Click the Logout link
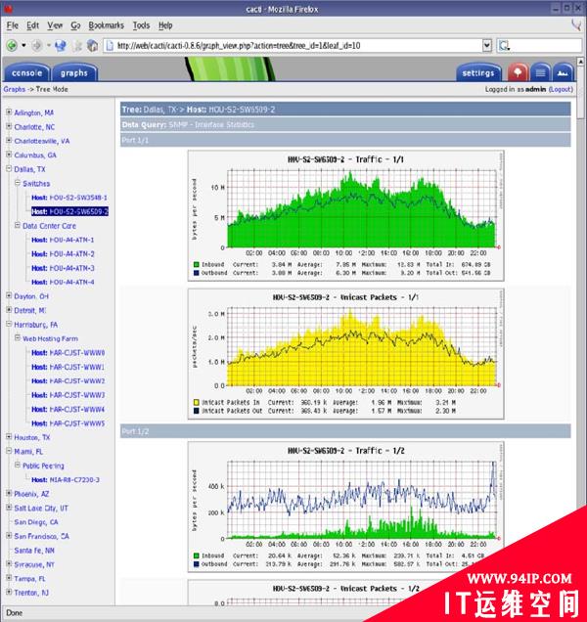Image resolution: width=587 pixels, height=622 pixels. tap(561, 89)
